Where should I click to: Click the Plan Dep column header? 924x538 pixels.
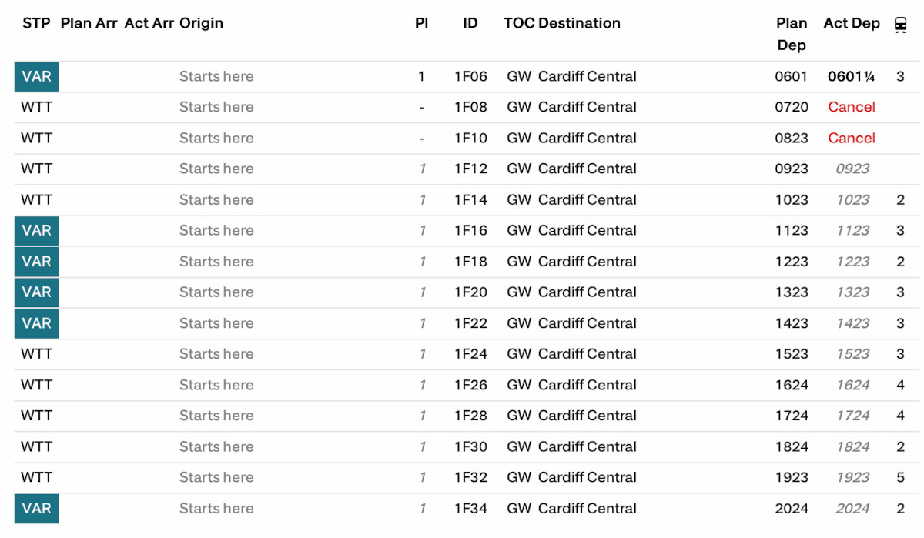792,34
